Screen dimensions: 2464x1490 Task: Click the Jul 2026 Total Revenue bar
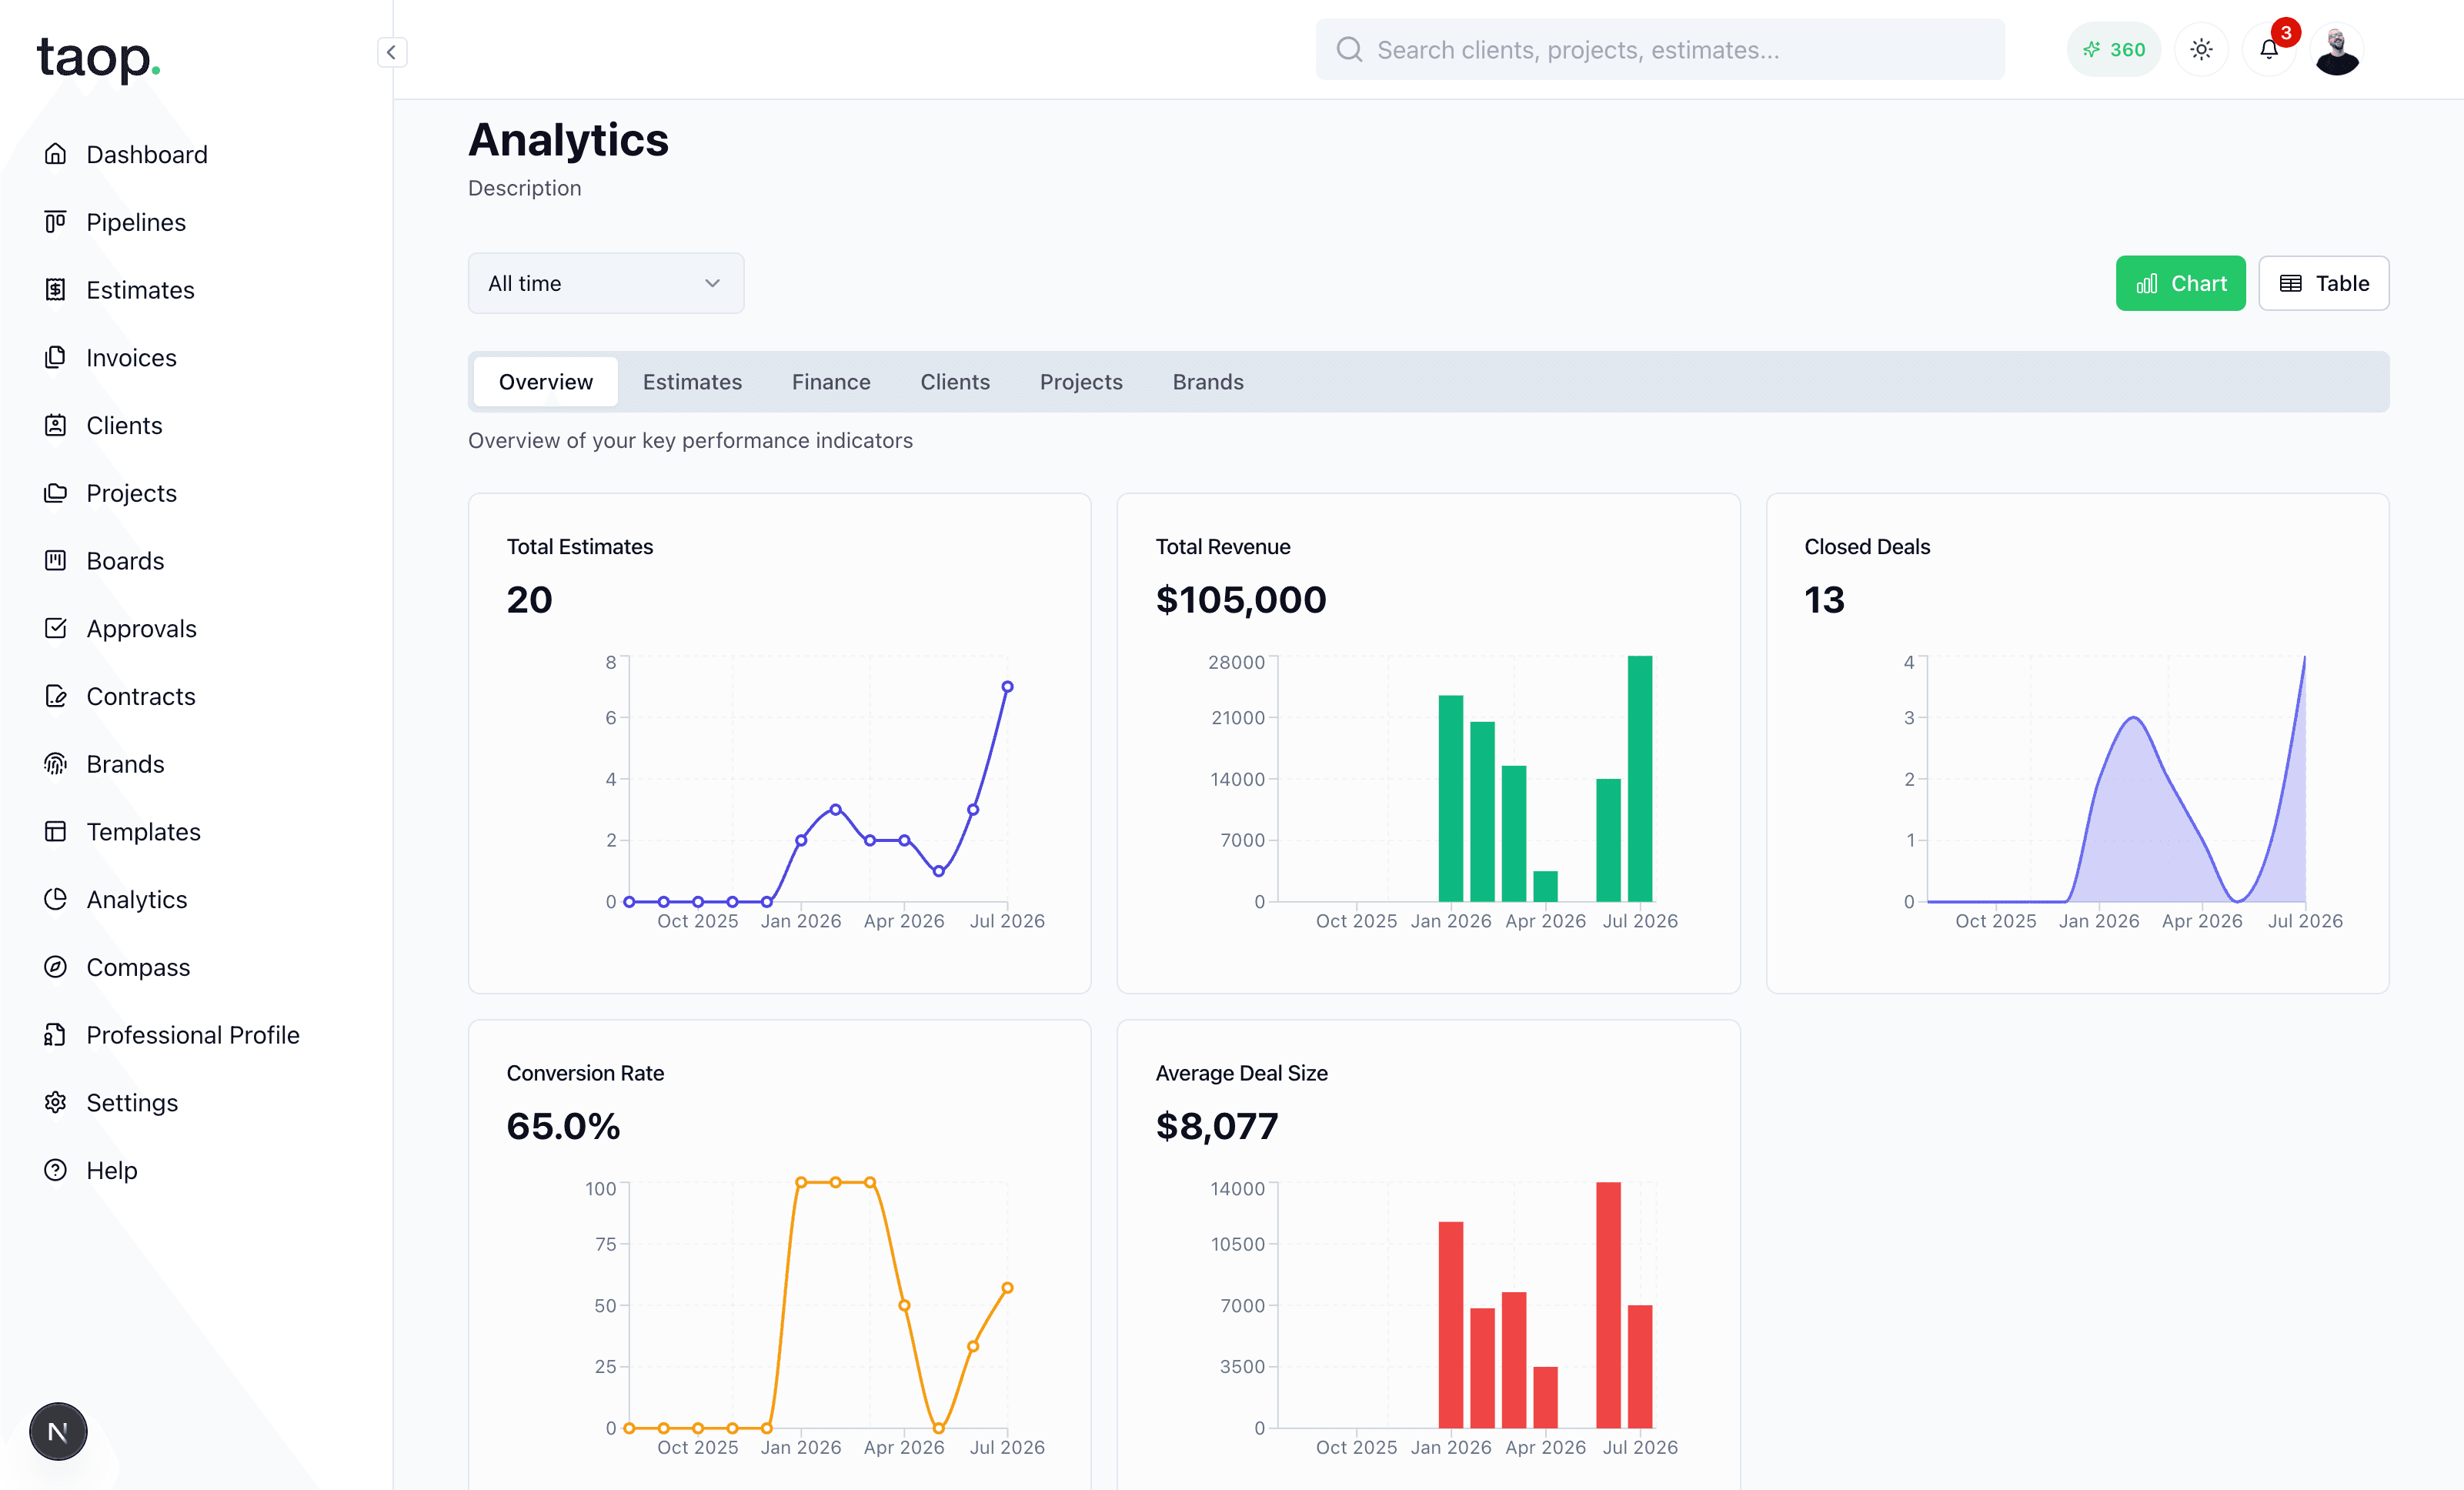(x=1639, y=779)
